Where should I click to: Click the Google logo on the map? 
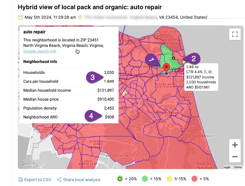pos(29,165)
